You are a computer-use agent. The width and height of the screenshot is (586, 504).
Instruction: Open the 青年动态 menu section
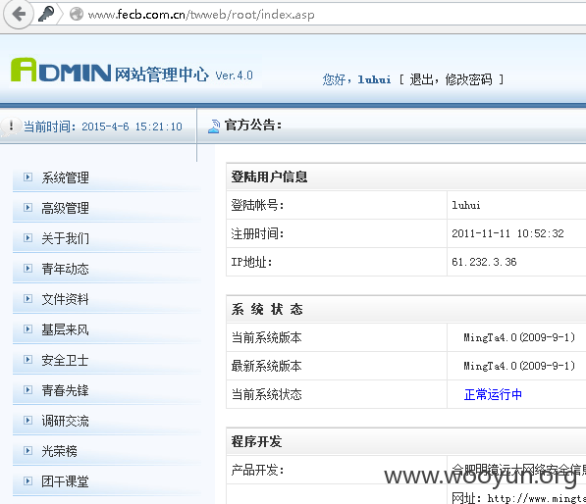coord(65,269)
